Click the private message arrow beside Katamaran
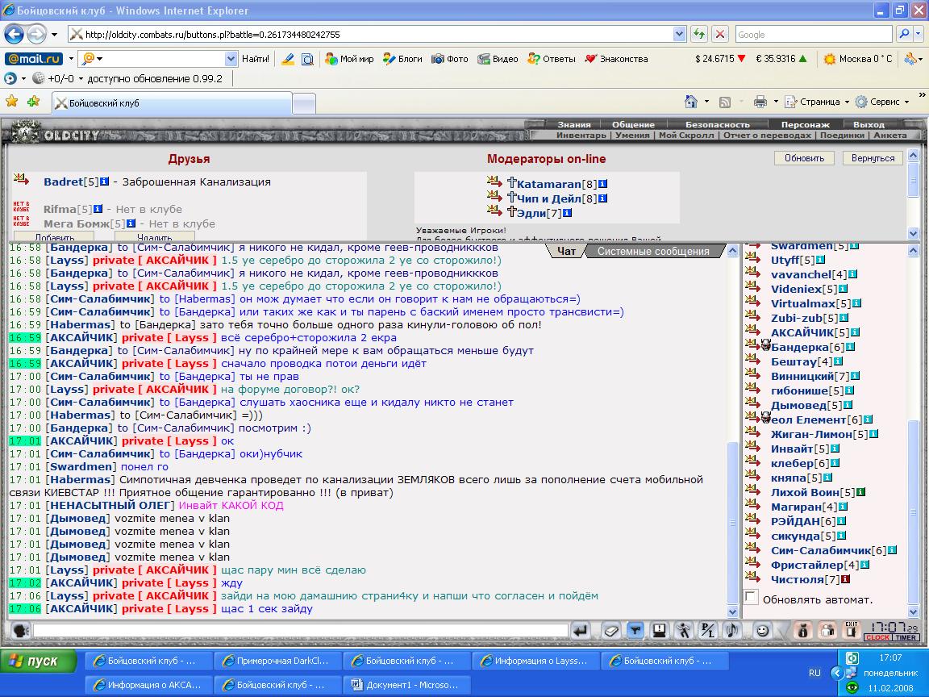Image resolution: width=929 pixels, height=697 pixels. [x=494, y=182]
